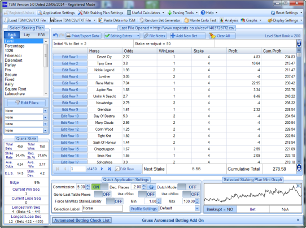Toggle Go to Last Table Rows
Viewport: 306px width, 228px height.
pos(102,194)
